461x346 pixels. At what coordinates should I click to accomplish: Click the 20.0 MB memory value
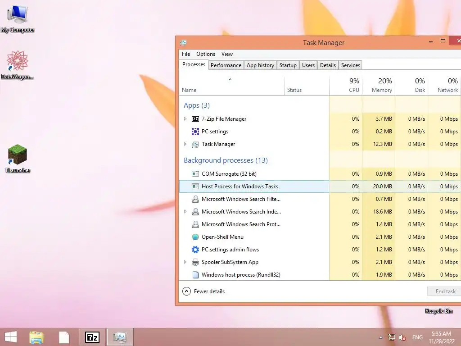coord(383,187)
